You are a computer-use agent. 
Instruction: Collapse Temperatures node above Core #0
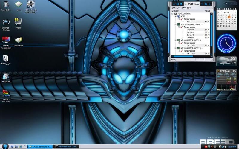point(179,27)
